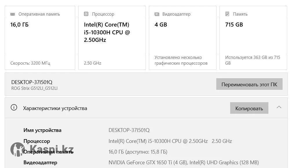Click the processor chip icon
The image size is (293, 168).
tap(86, 14)
